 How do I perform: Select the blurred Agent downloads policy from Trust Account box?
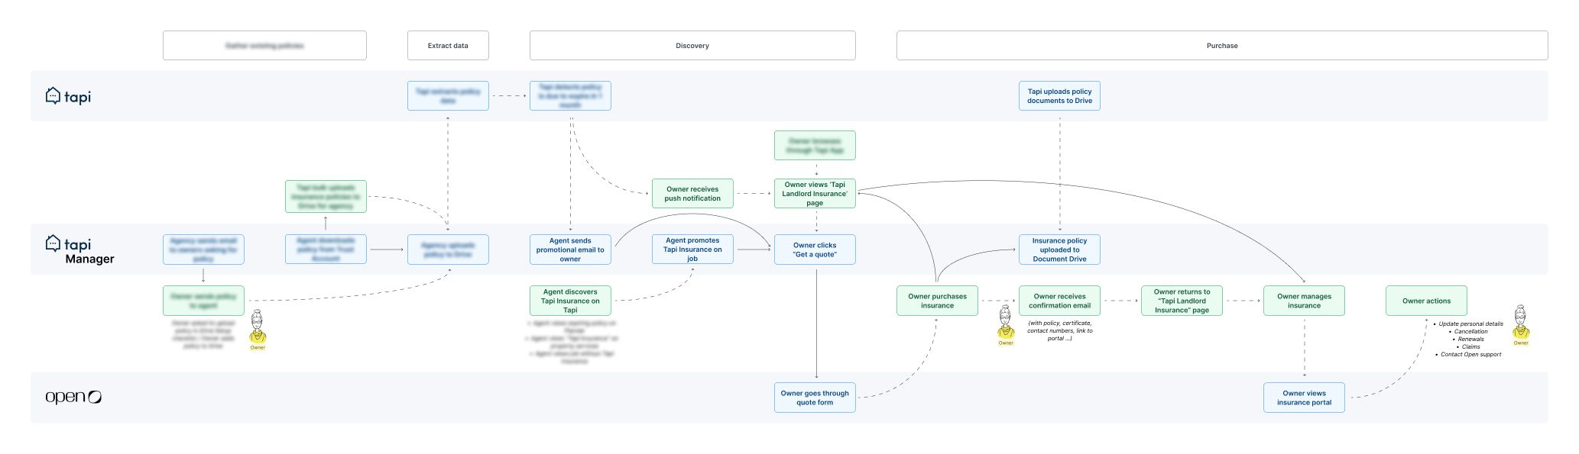tap(326, 250)
